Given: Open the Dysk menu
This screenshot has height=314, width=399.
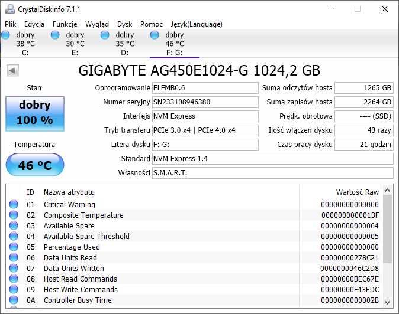Looking at the screenshot, I should (x=124, y=24).
